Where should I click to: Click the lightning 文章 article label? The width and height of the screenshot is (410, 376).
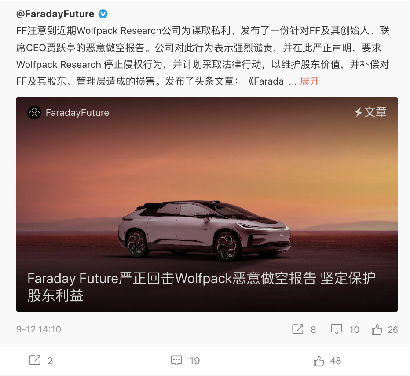[x=370, y=112]
